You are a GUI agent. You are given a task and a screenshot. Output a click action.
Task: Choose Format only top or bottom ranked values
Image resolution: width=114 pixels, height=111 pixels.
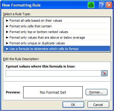[57, 32]
